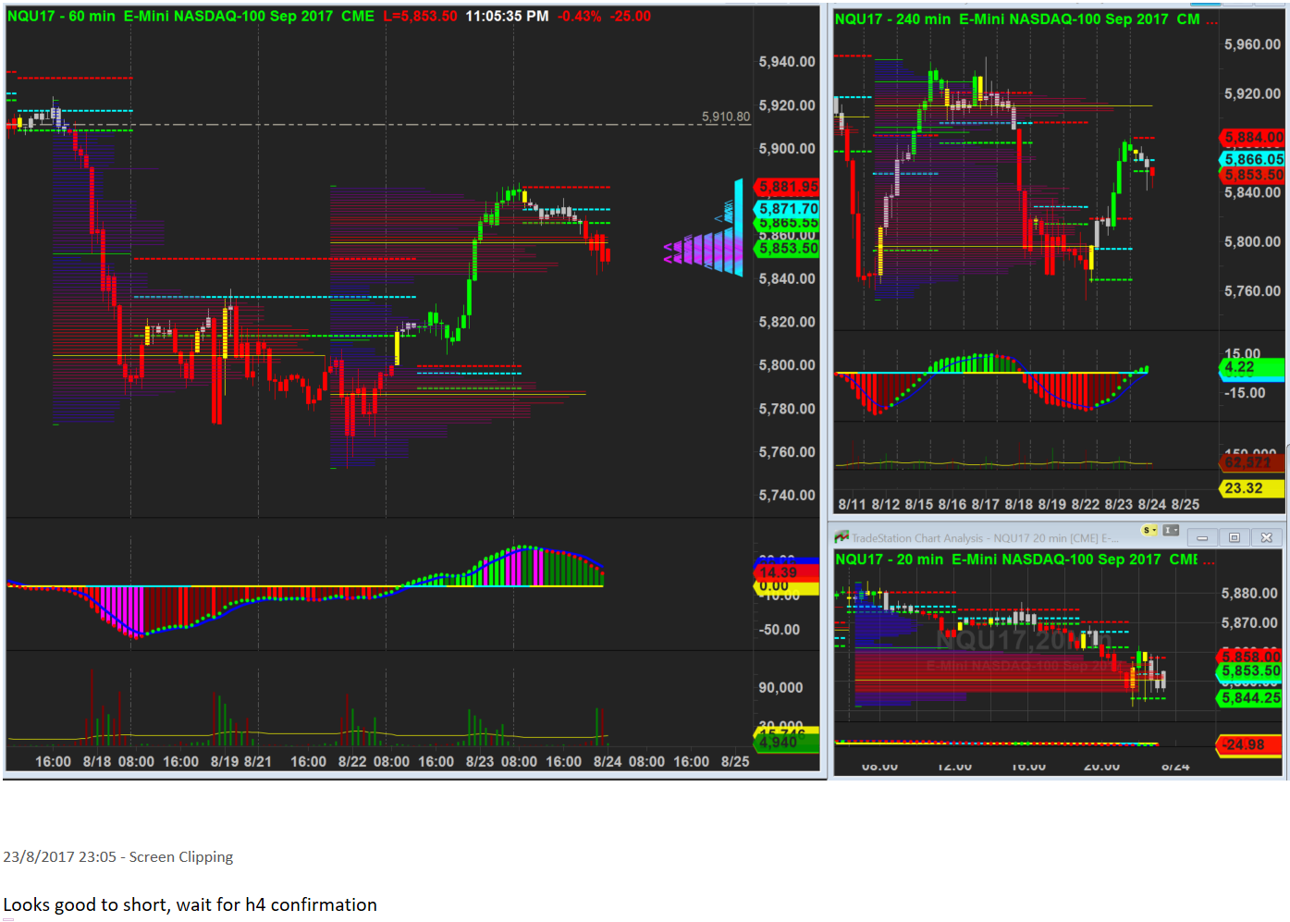The image size is (1290, 922).
Task: Click the 5,940.00 price axis label
Action: pyautogui.click(x=787, y=62)
